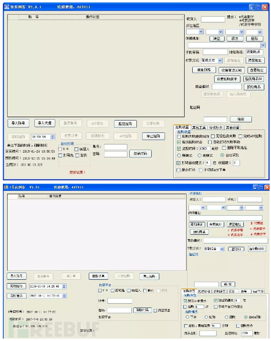The height and width of the screenshot is (341, 271).
Task: Select the 团购 radio in 1号店剑客
Action: [227, 317]
